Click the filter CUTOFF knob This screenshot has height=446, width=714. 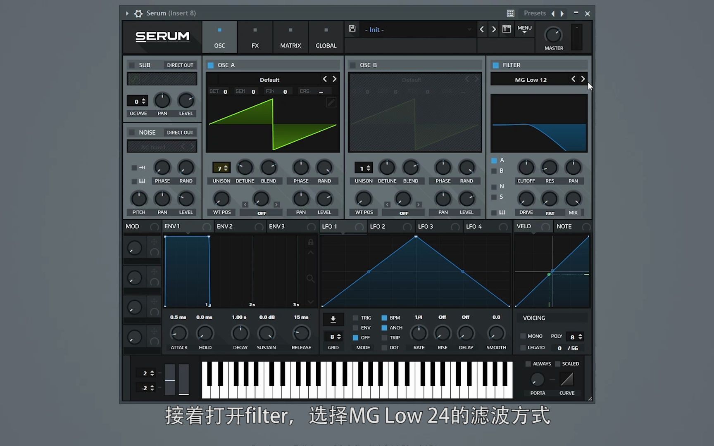pos(526,168)
